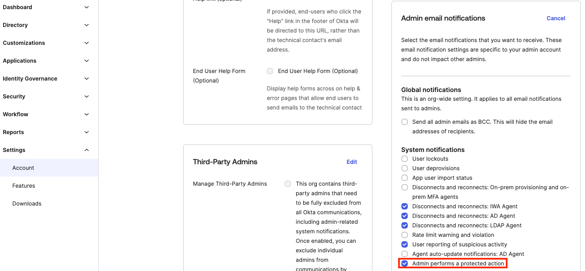The width and height of the screenshot is (585, 271).
Task: Expand the Applications menu in sidebar
Action: pos(87,61)
